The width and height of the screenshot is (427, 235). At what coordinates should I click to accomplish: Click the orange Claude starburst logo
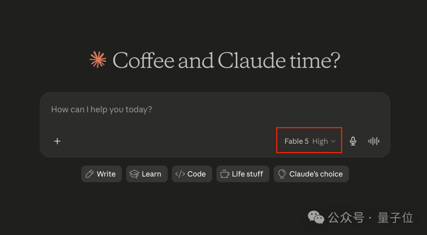pyautogui.click(x=98, y=60)
